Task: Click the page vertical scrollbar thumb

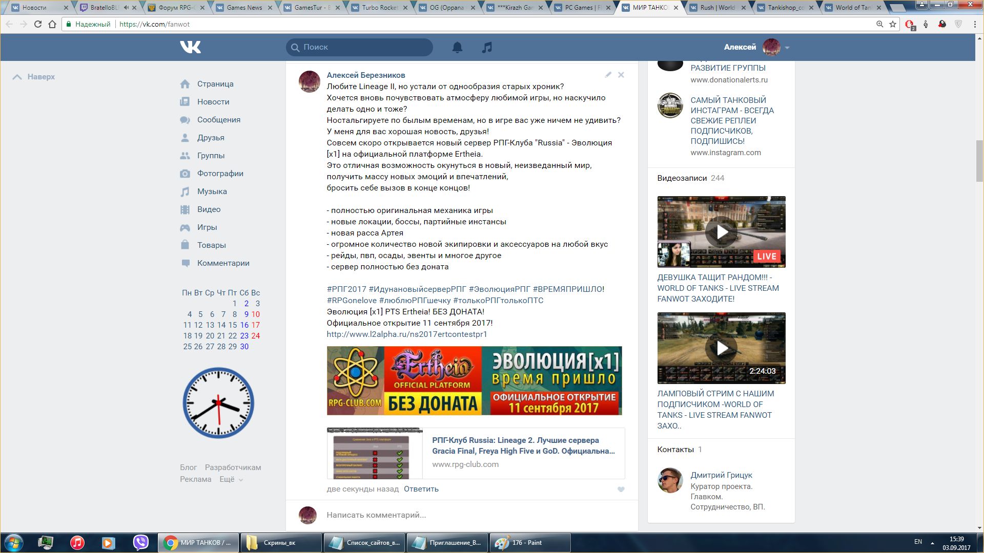Action: (x=979, y=161)
